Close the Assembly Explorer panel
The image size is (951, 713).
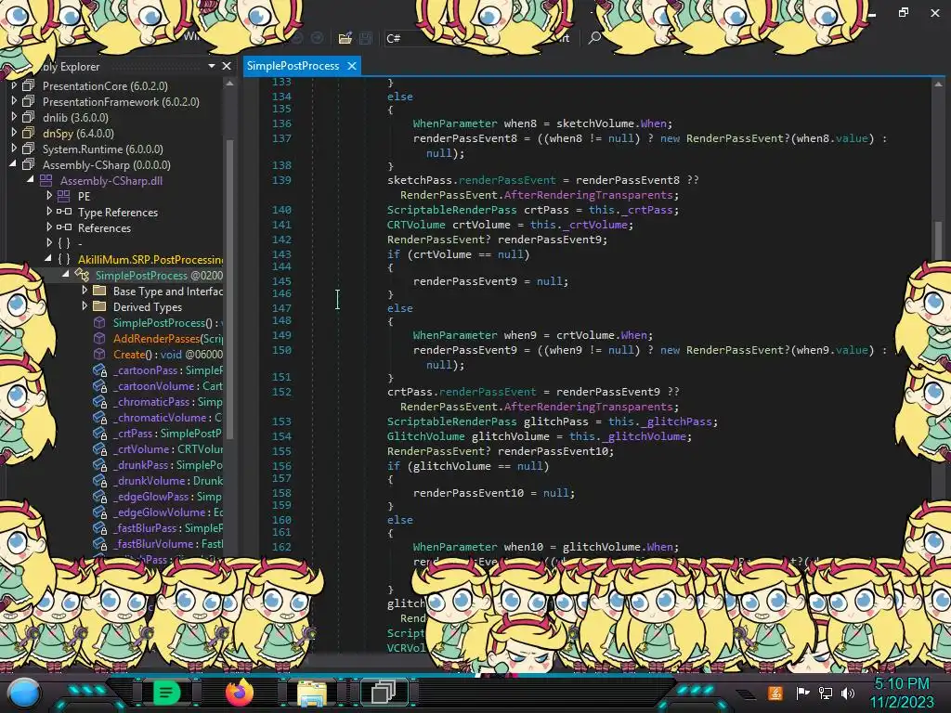click(x=227, y=66)
